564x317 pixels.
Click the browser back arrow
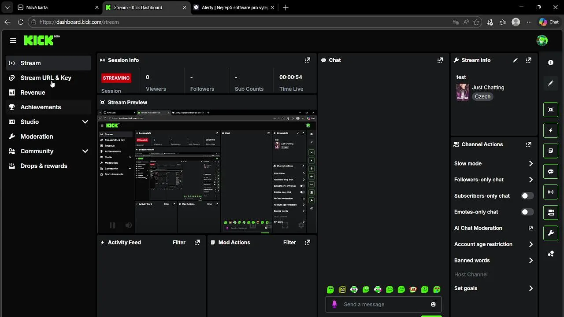7,22
